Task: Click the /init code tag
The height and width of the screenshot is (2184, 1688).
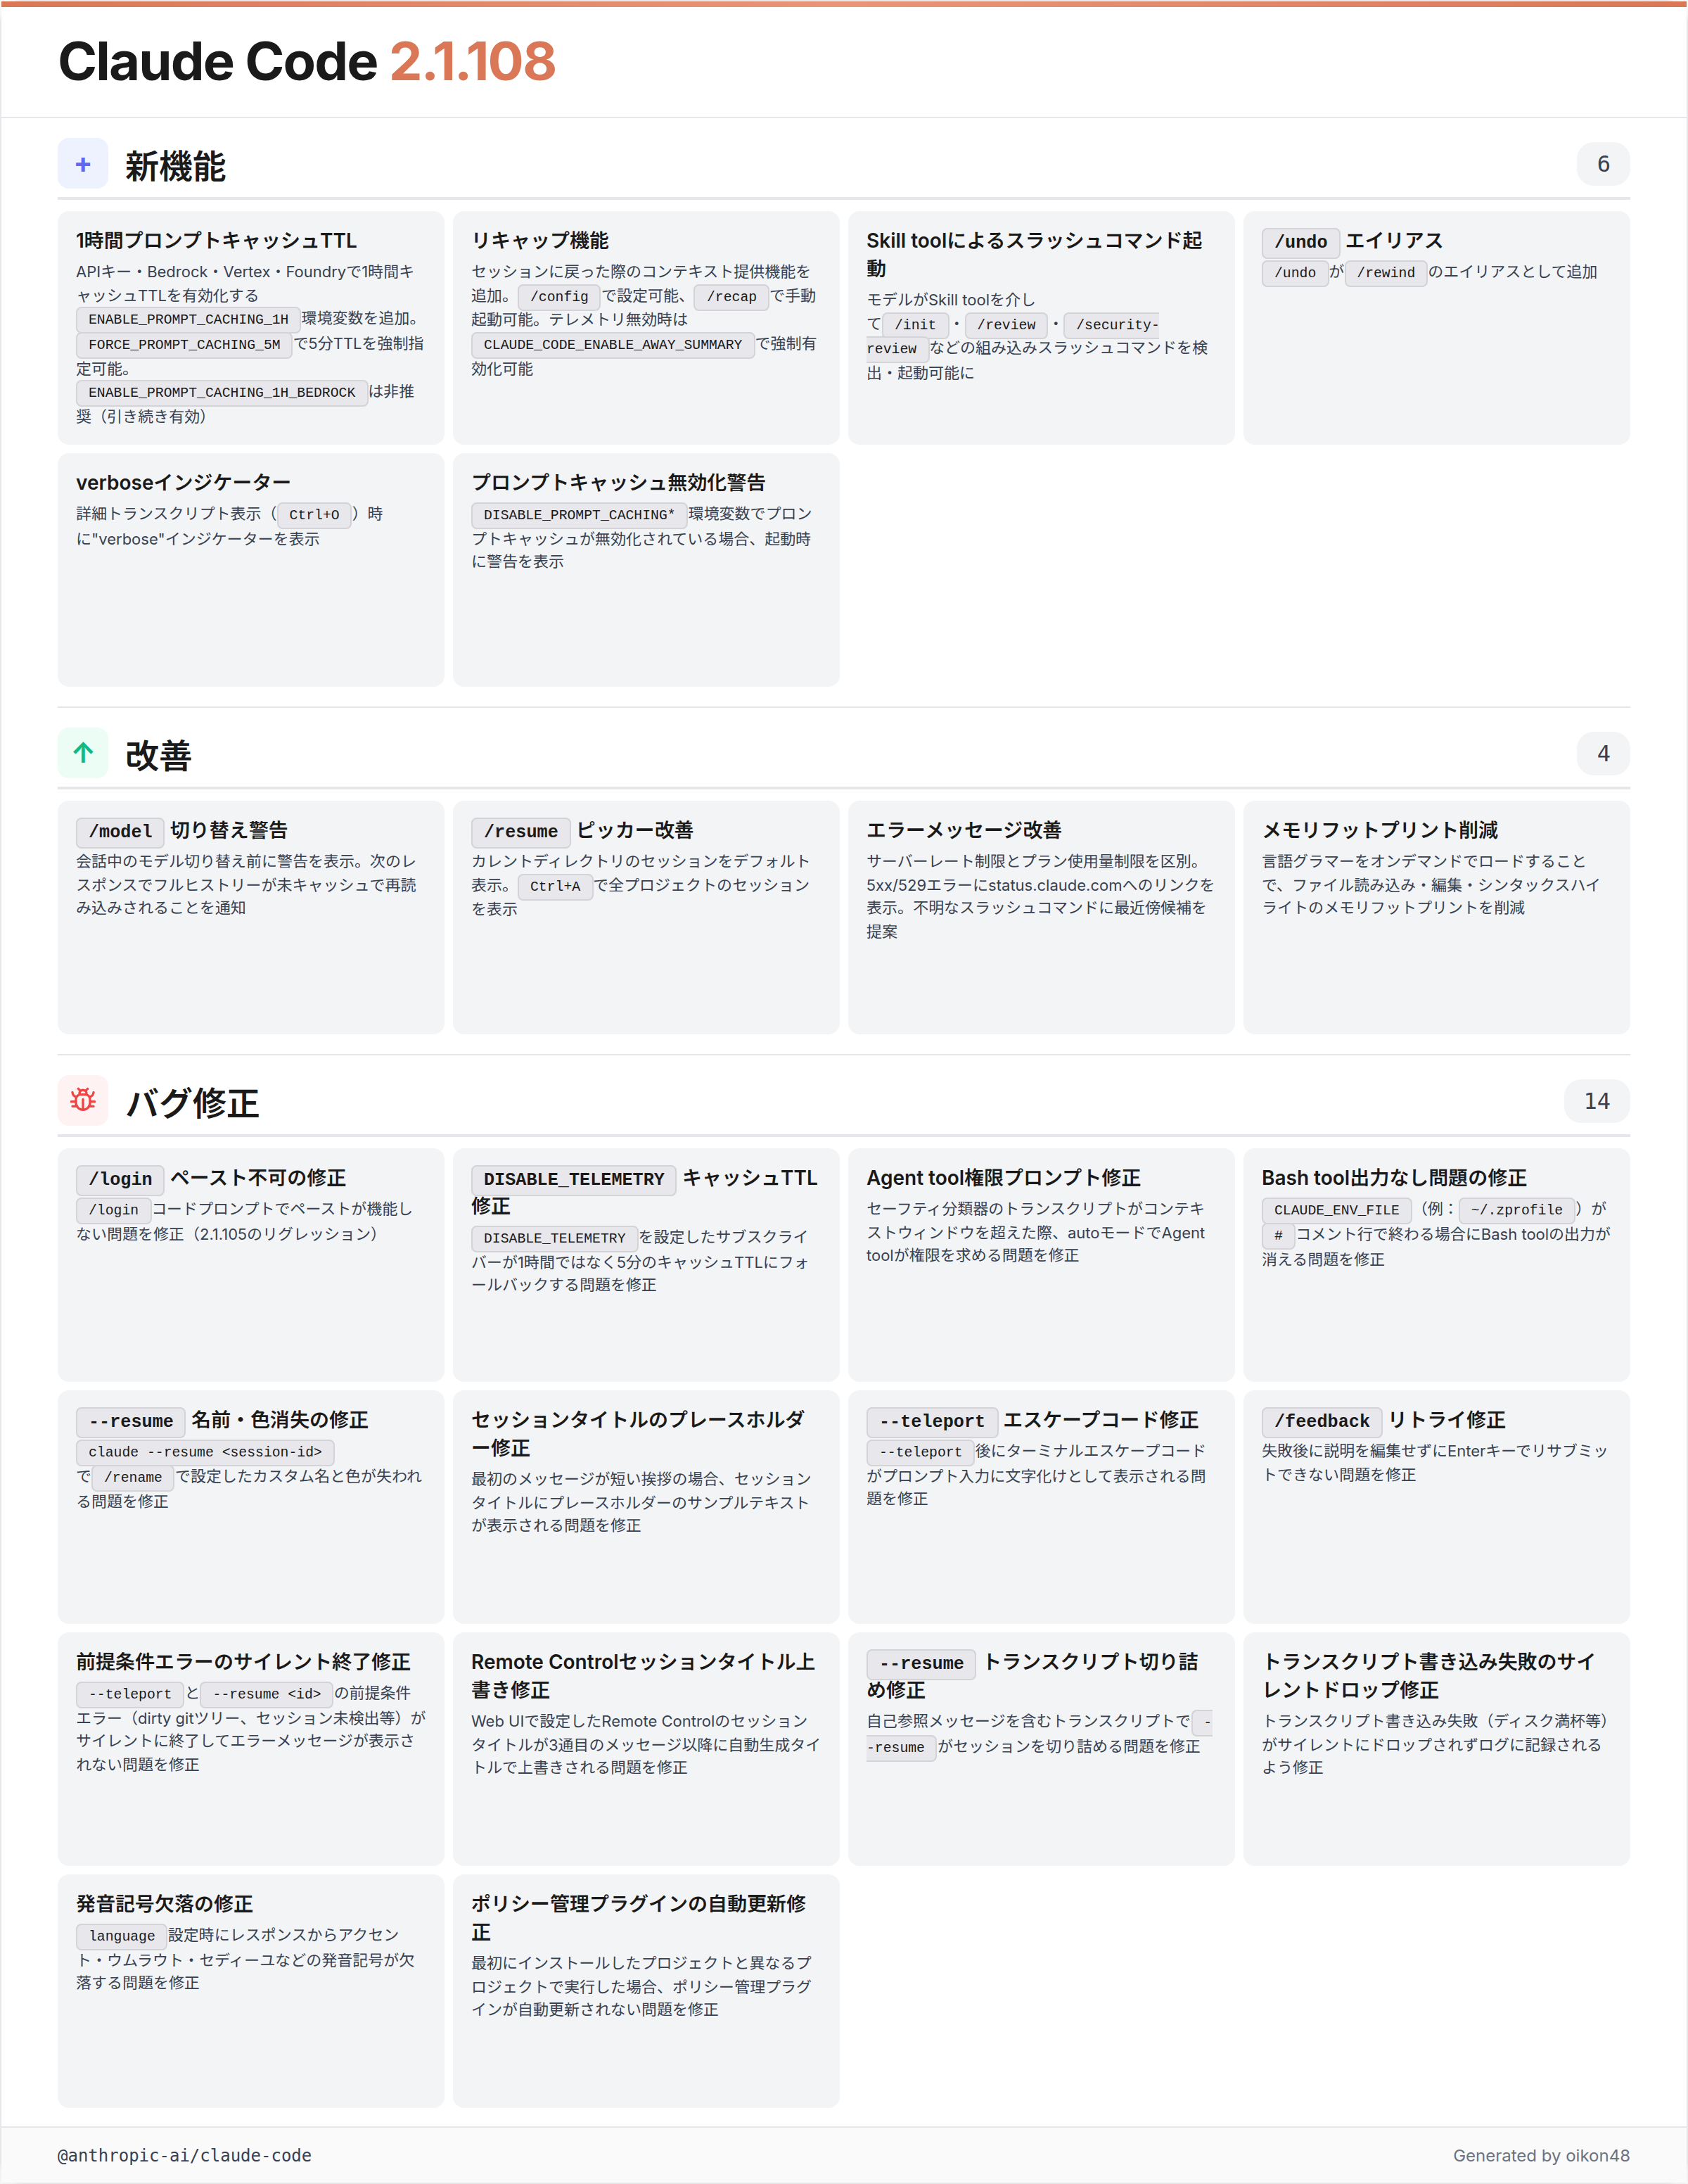Action: (916, 325)
